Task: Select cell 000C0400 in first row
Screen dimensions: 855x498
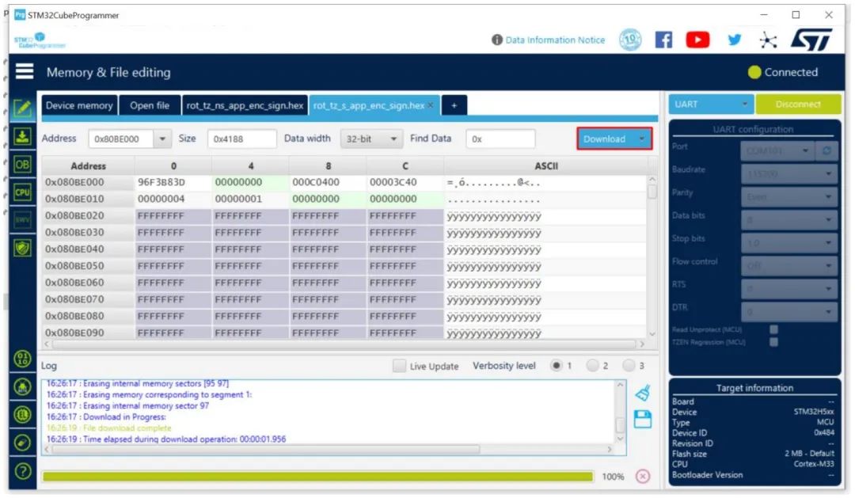Action: [x=327, y=182]
